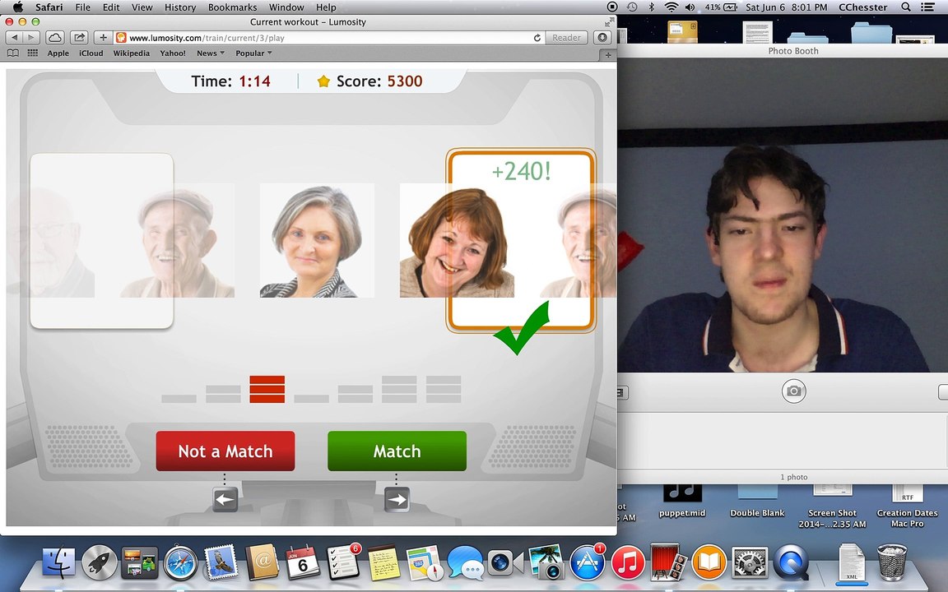The width and height of the screenshot is (948, 592).
Task: Open Notes yellow pad in Dock
Action: [x=384, y=562]
